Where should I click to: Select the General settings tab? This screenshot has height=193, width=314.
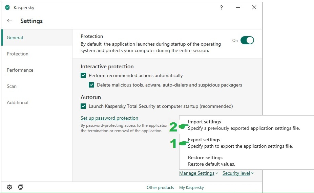pyautogui.click(x=37, y=38)
